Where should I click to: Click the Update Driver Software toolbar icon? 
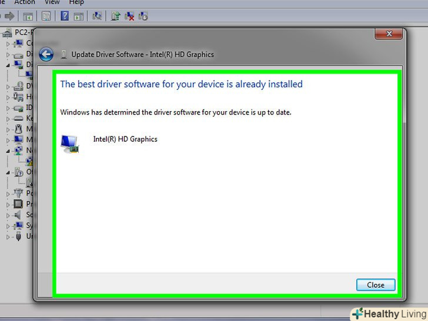point(115,16)
